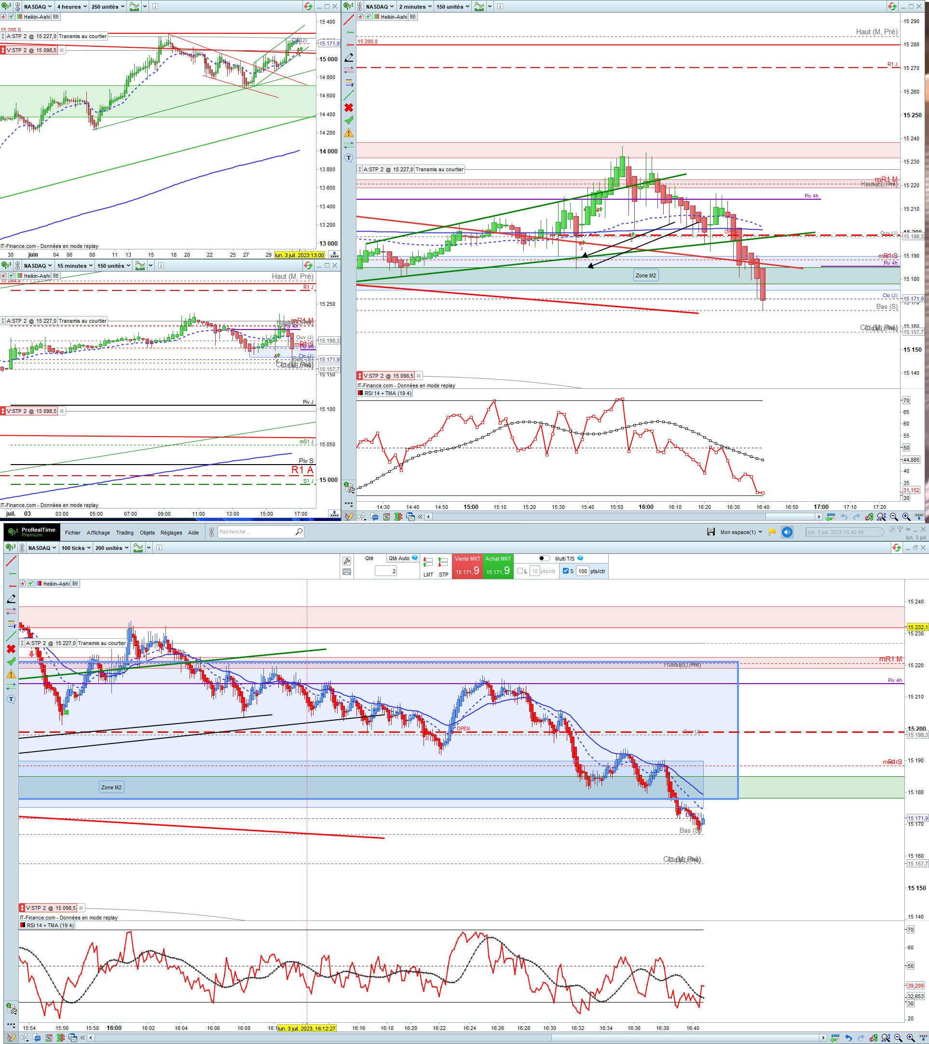The width and height of the screenshot is (929, 1044).
Task: Uncheck the S stop checkbox
Action: [x=565, y=571]
